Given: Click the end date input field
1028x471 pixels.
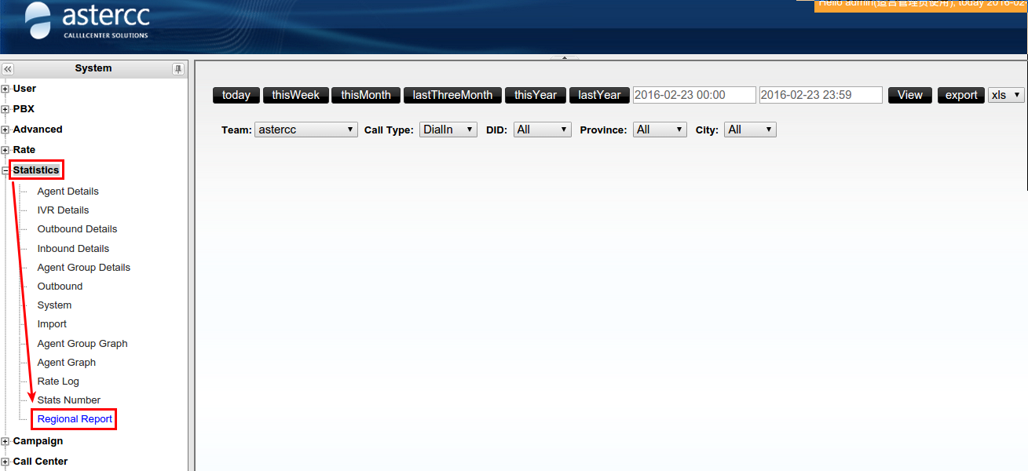Looking at the screenshot, I should point(820,95).
